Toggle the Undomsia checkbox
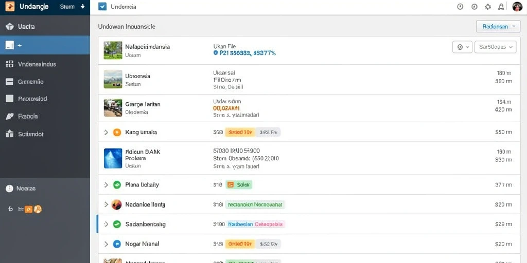The height and width of the screenshot is (263, 527). tap(102, 7)
